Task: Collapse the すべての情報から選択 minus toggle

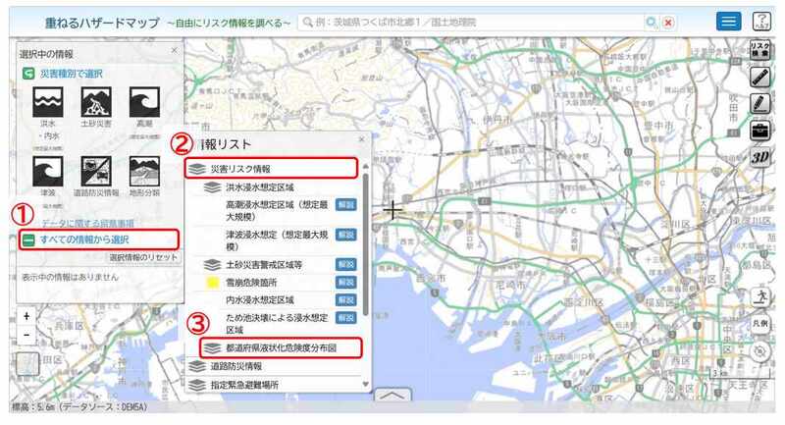Action: pyautogui.click(x=28, y=239)
